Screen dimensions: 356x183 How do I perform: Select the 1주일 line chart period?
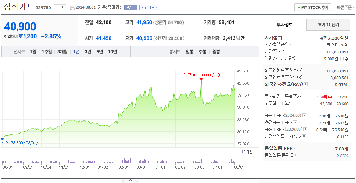pyautogui.click(x=47, y=52)
